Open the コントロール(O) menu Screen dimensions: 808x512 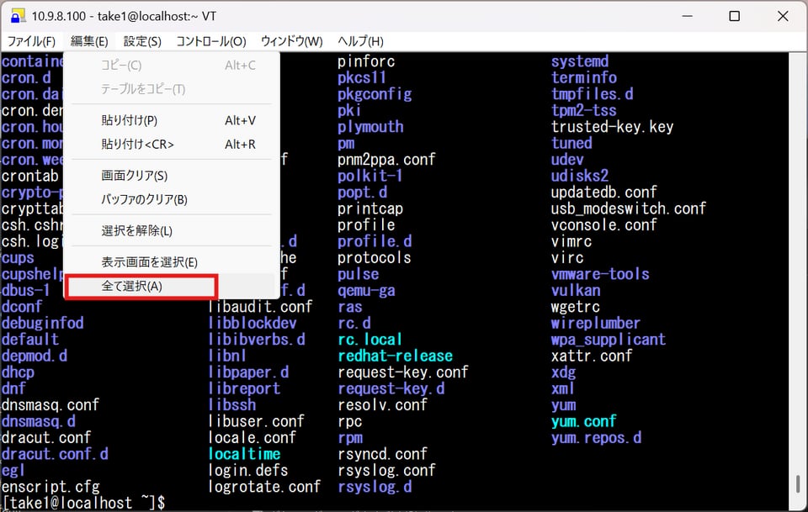(210, 41)
